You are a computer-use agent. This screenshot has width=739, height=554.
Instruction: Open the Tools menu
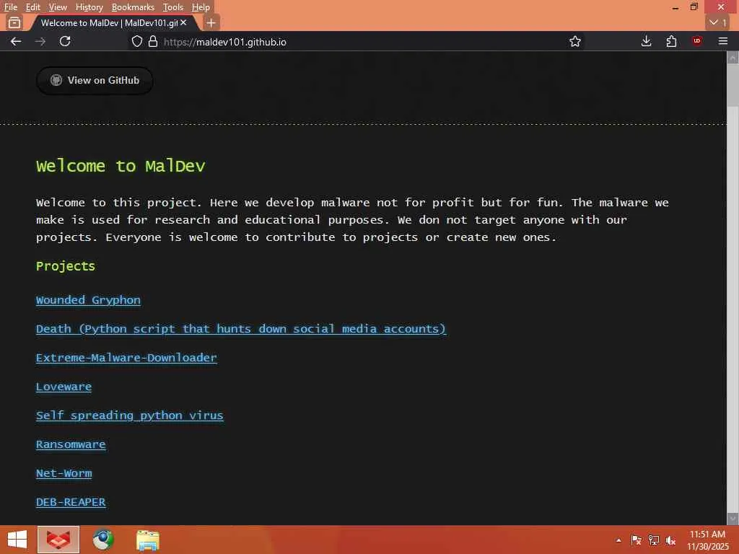pyautogui.click(x=173, y=7)
